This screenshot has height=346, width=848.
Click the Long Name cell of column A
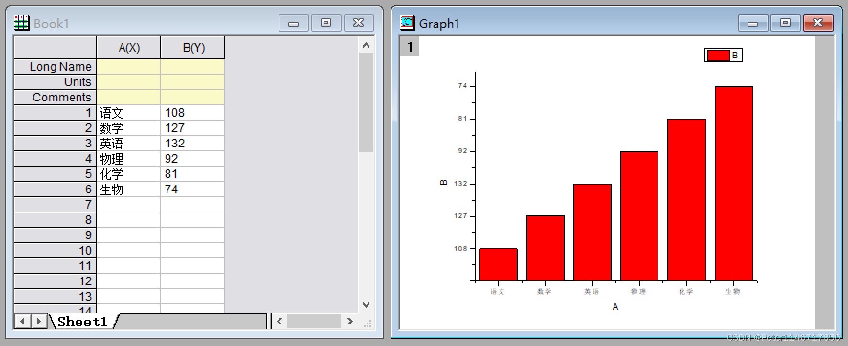128,67
